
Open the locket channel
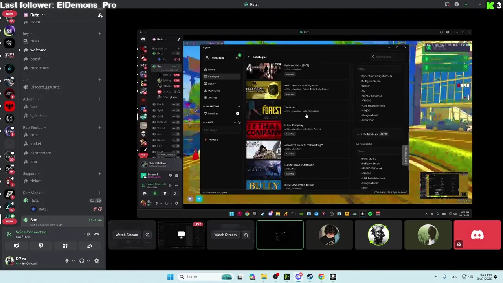pyautogui.click(x=35, y=143)
